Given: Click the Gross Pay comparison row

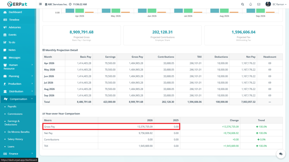Looking at the screenshot, I should point(111,127).
